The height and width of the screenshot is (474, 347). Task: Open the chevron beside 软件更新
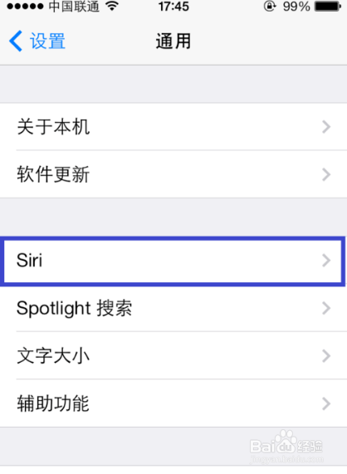click(326, 174)
